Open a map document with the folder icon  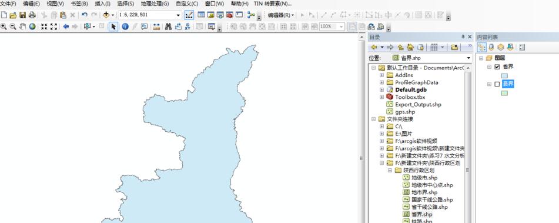point(13,15)
